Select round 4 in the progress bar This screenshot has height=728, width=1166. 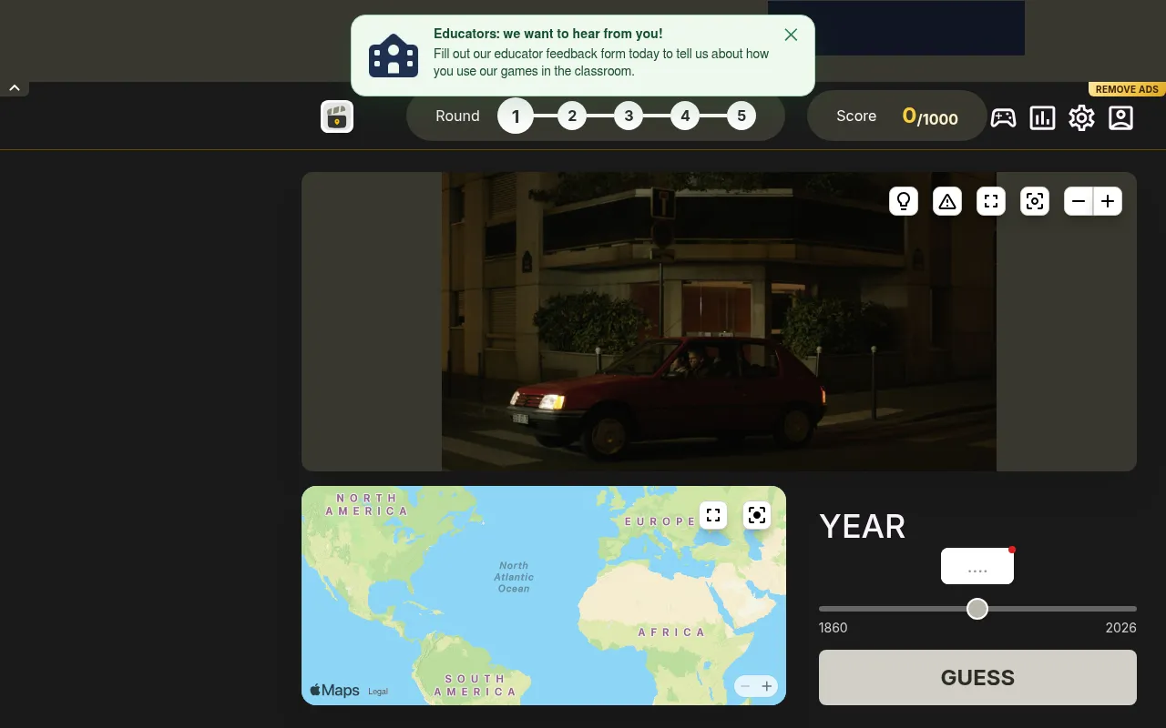[x=685, y=116]
